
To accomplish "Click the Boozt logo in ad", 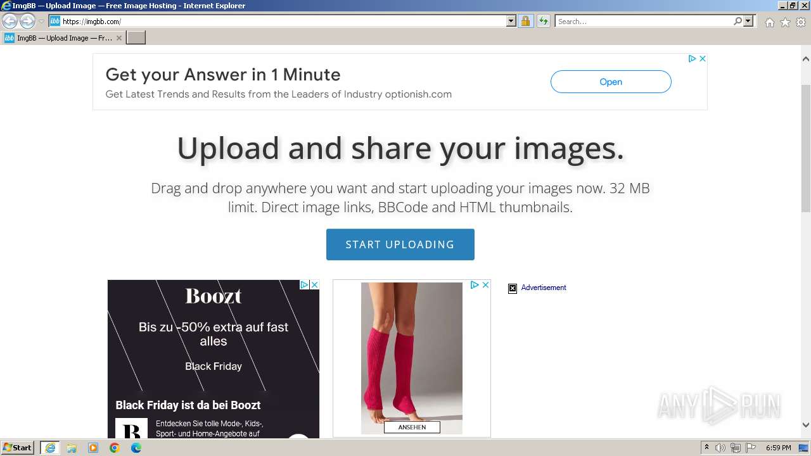I will [x=214, y=296].
